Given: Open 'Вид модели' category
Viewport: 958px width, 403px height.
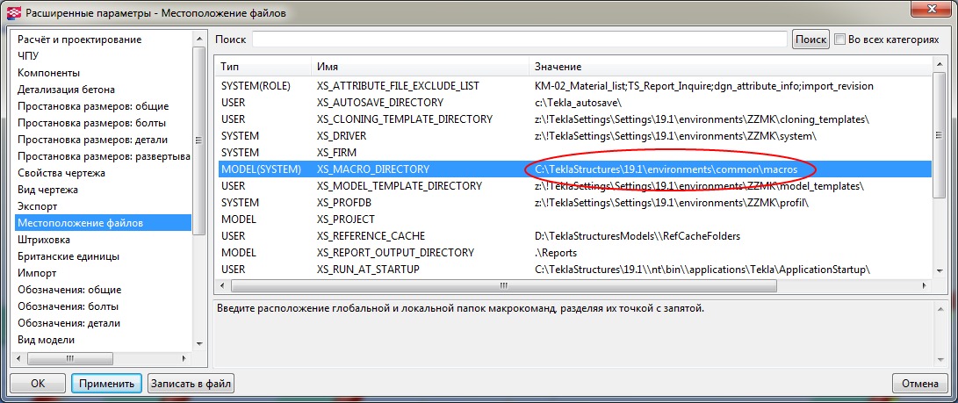Looking at the screenshot, I should click(47, 340).
